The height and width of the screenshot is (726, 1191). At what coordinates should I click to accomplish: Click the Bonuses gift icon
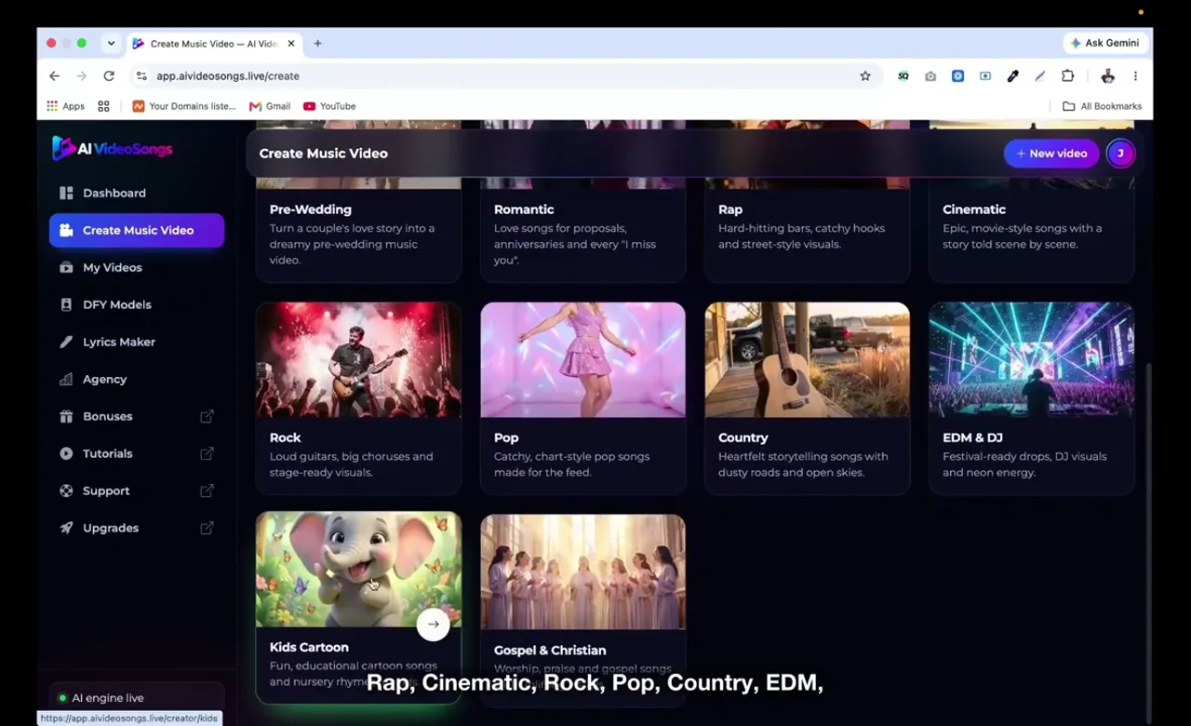coord(66,416)
